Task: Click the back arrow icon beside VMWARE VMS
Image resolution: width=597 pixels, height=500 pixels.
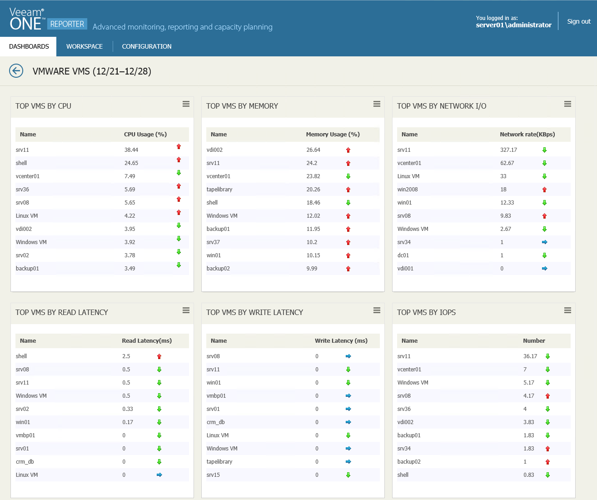Action: click(16, 71)
